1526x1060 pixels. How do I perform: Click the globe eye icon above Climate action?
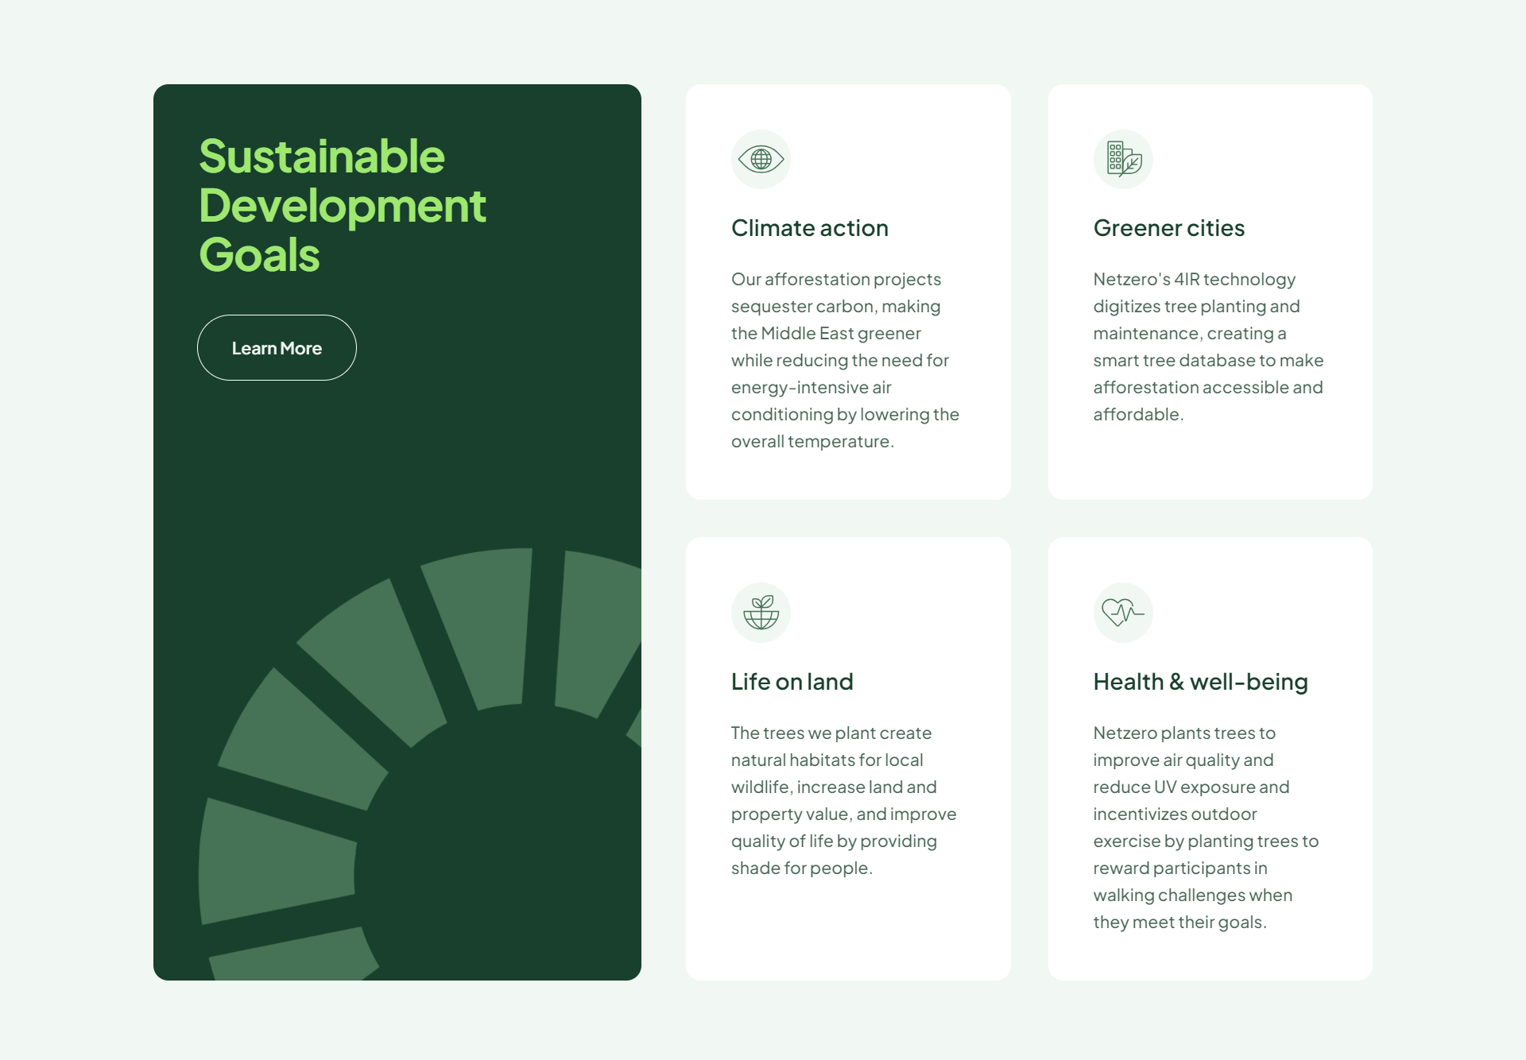pyautogui.click(x=761, y=159)
